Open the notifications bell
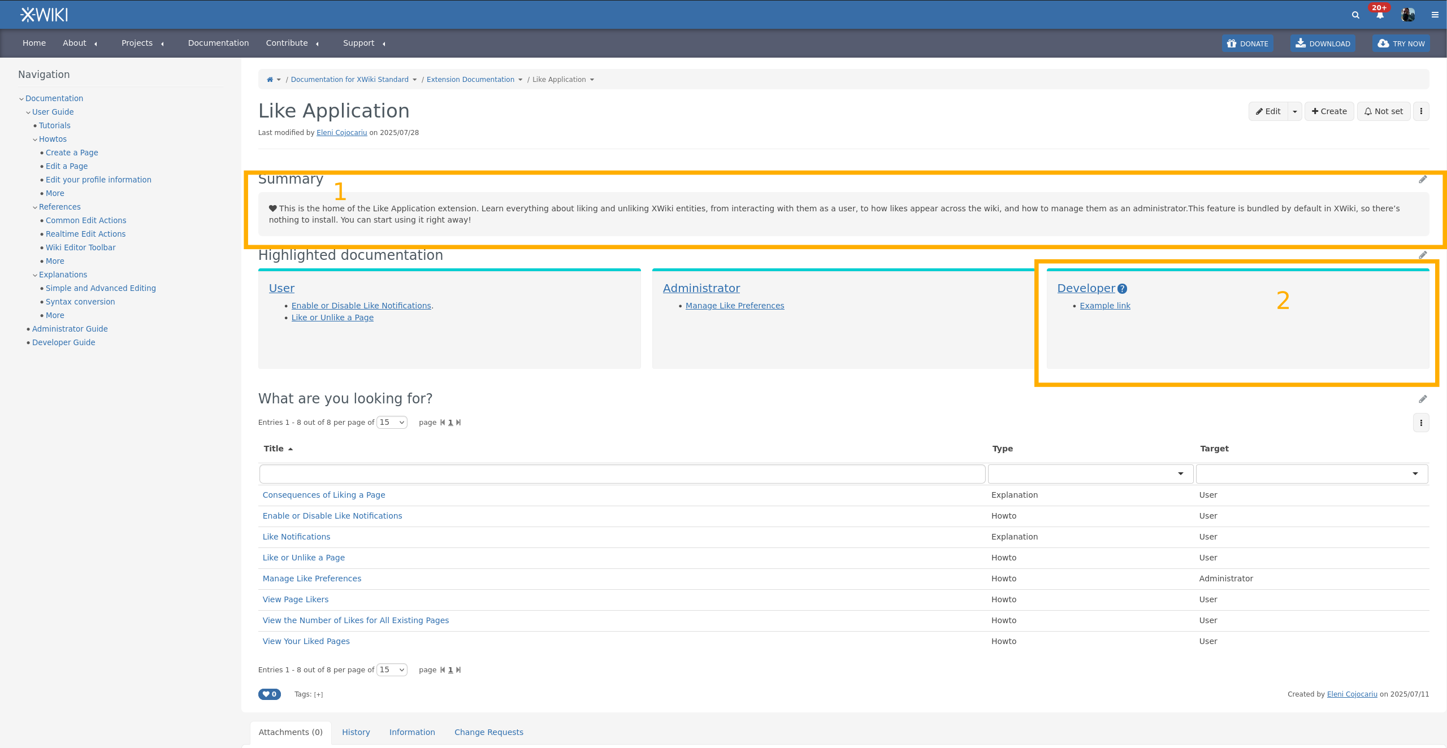Image resolution: width=1447 pixels, height=748 pixels. (x=1380, y=15)
